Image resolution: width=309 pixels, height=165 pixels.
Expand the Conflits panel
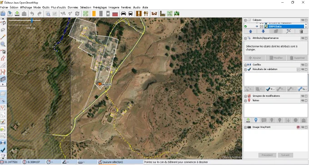[x=245, y=65]
